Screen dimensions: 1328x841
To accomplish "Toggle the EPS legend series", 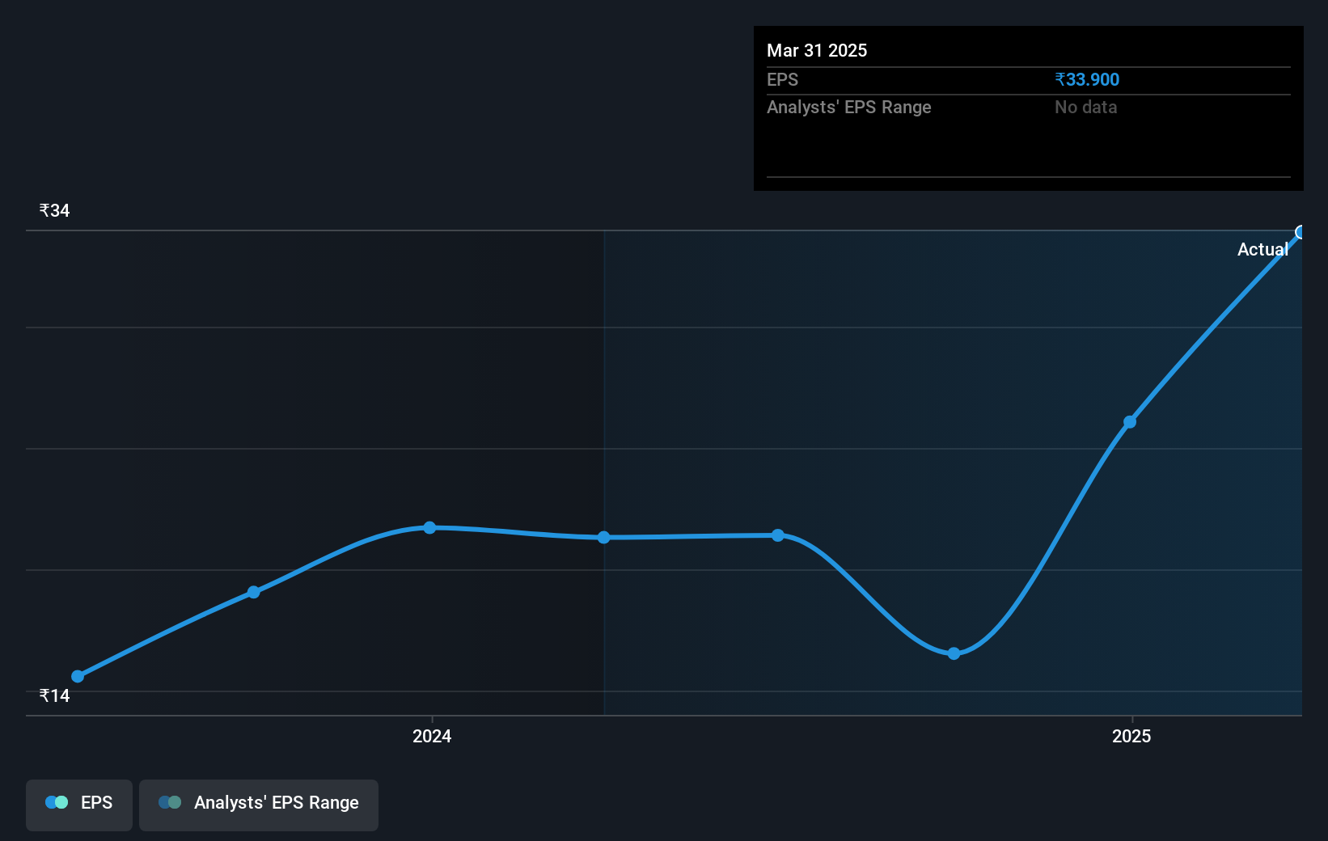I will pos(79,804).
